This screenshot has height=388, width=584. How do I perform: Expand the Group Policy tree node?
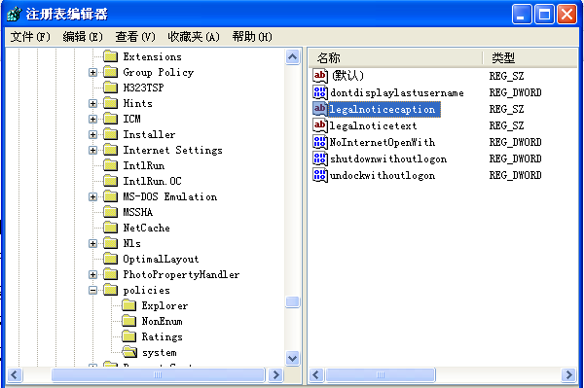point(92,72)
